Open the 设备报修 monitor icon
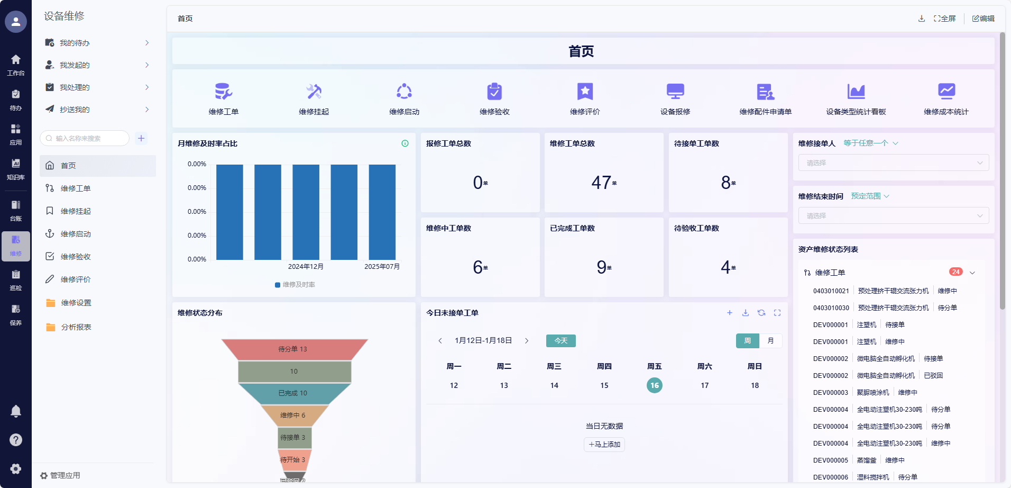This screenshot has width=1011, height=488. pos(675,92)
